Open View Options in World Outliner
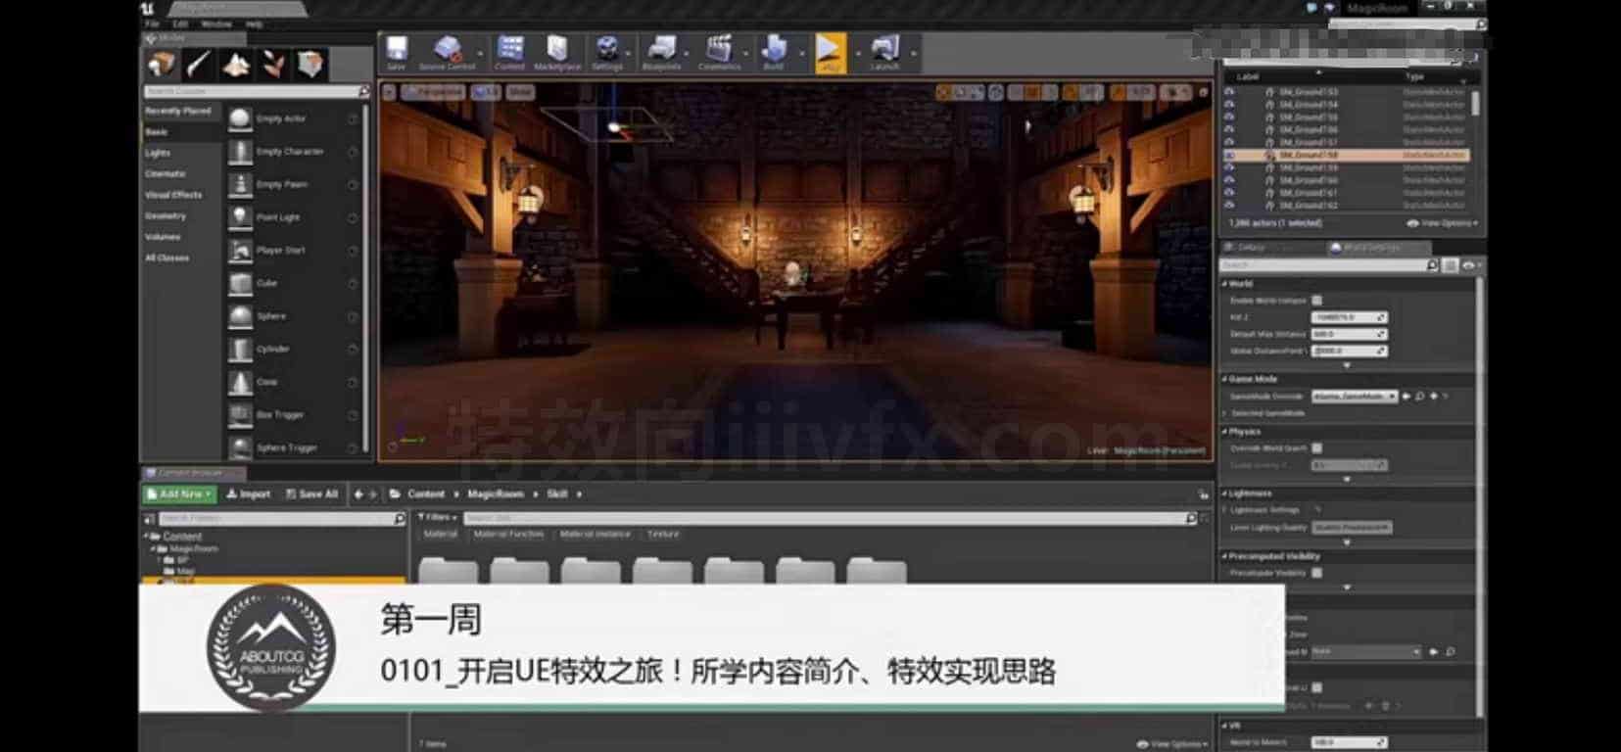Image resolution: width=1621 pixels, height=752 pixels. tap(1442, 223)
